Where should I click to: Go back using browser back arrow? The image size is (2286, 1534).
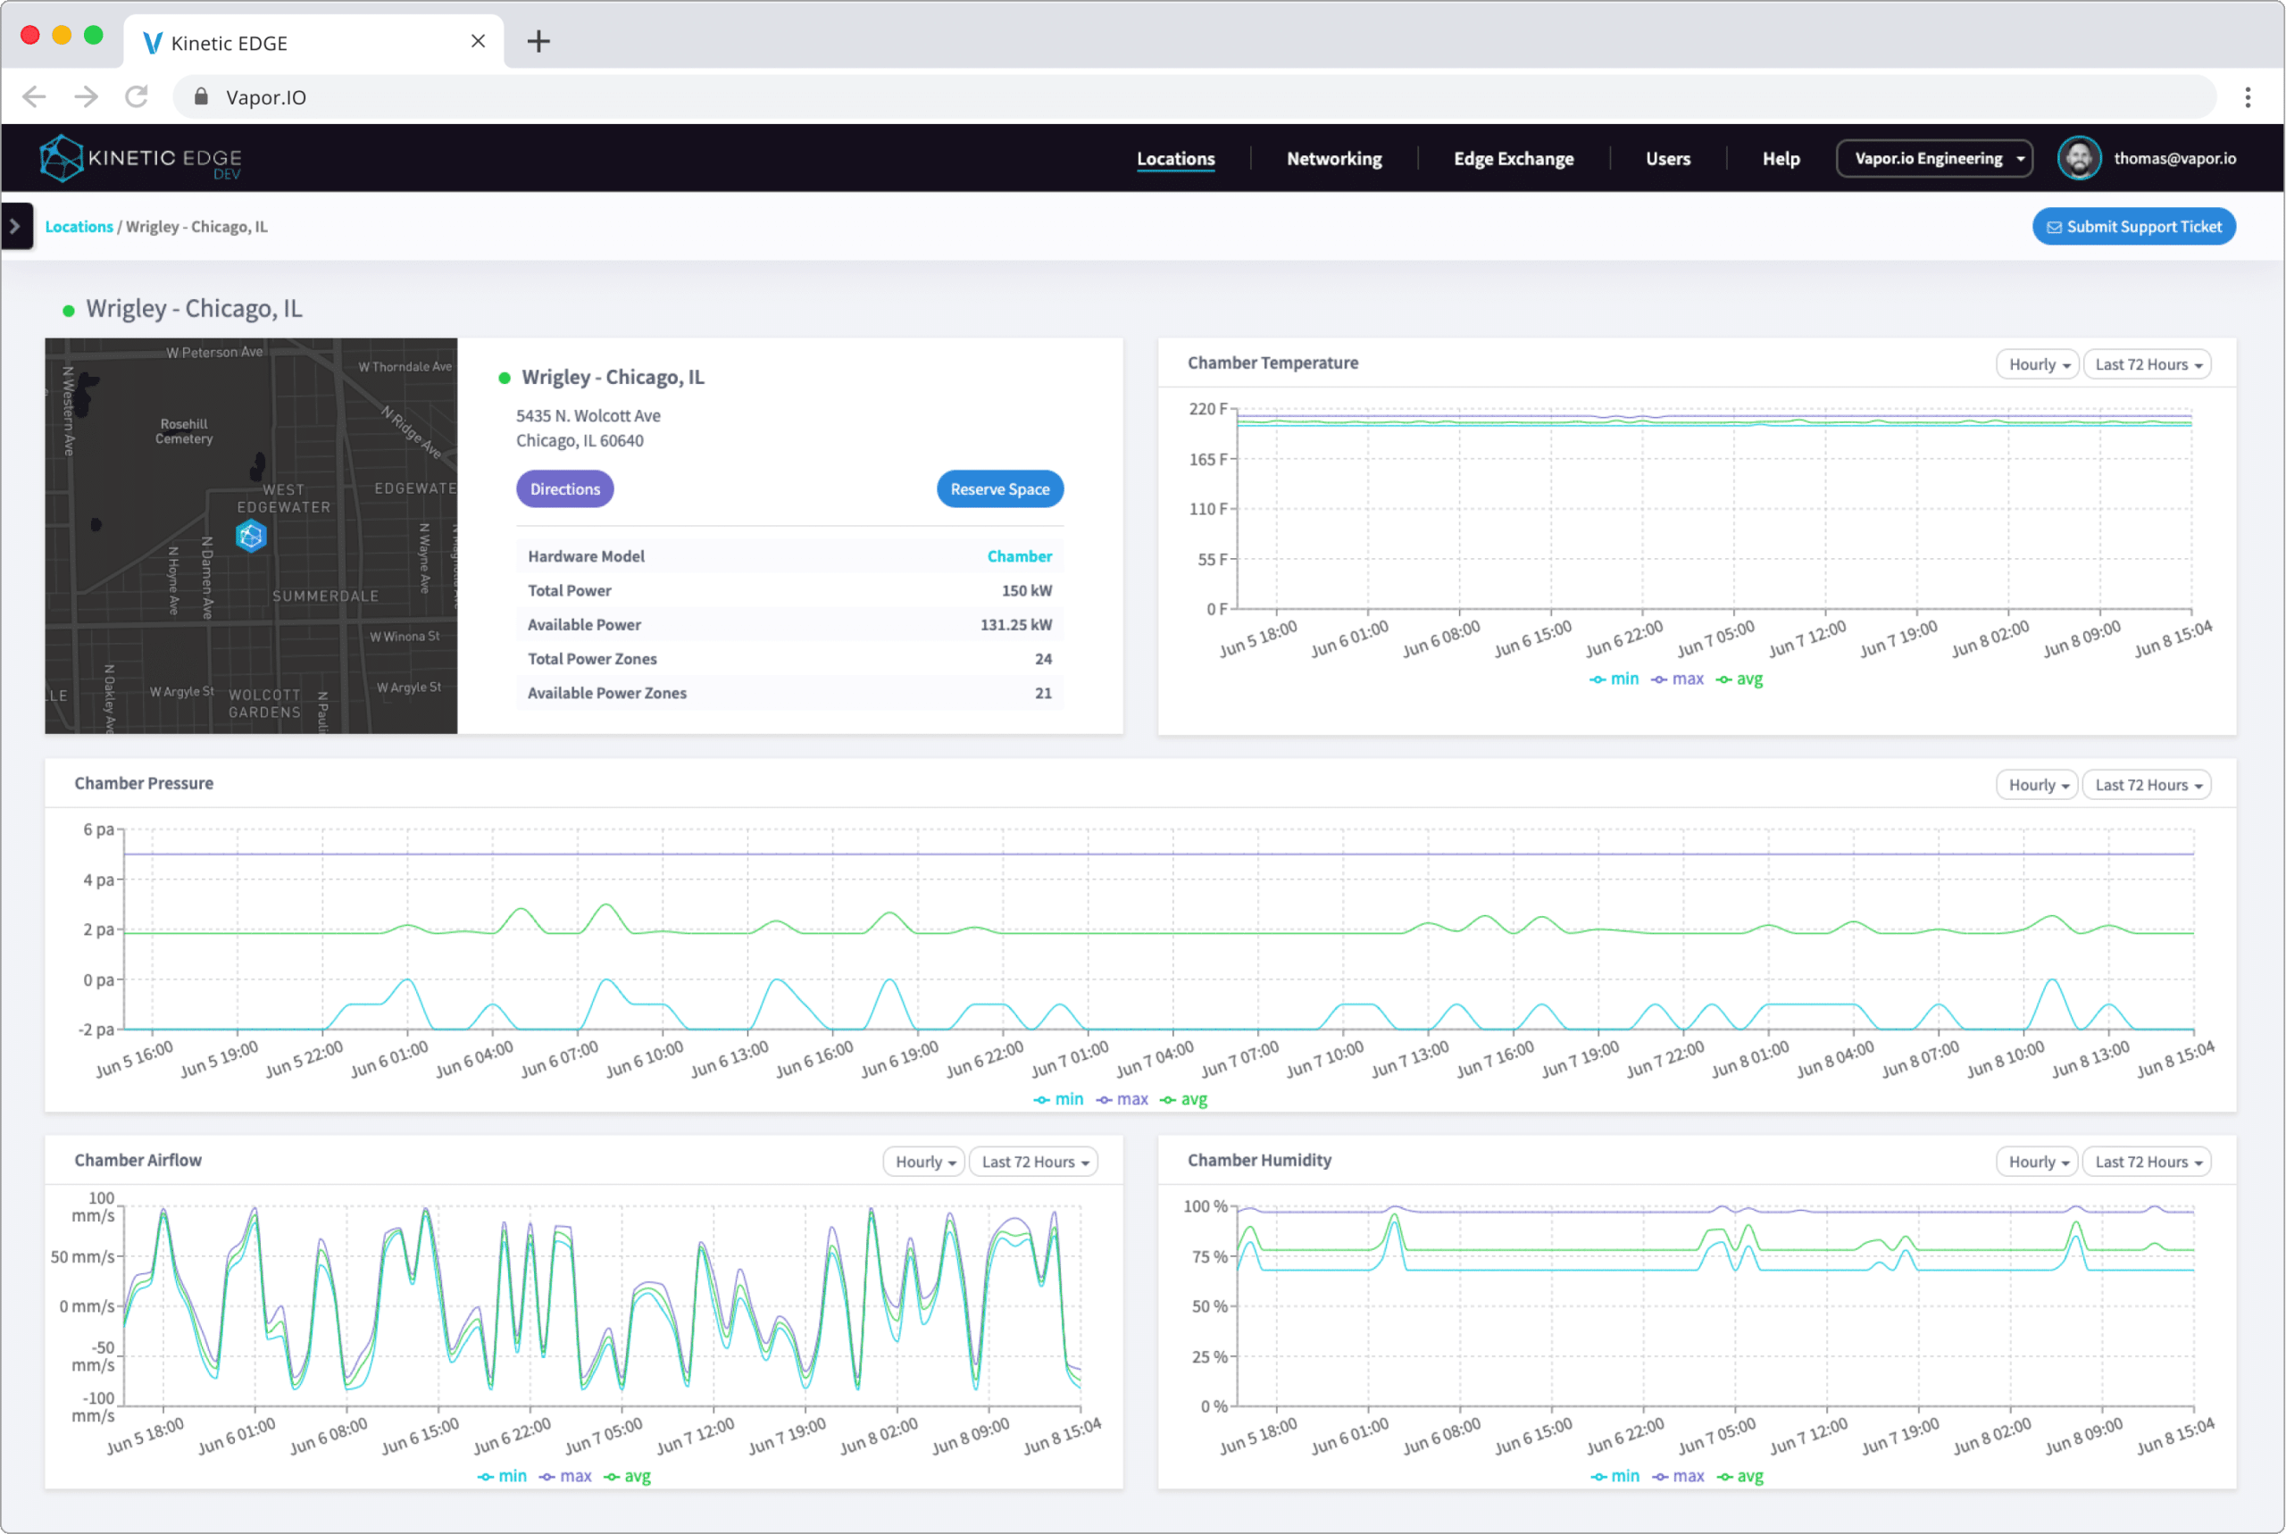tap(34, 96)
